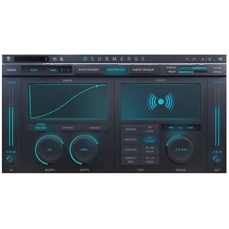Click the save preset floppy disk icon
Viewport: 229px width, 229px height.
point(55,59)
